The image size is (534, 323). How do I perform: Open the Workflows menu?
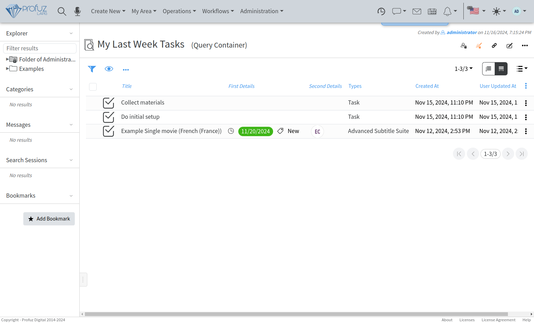coord(218,11)
